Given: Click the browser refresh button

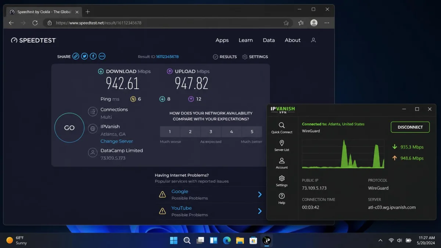Looking at the screenshot, I should 35,23.
